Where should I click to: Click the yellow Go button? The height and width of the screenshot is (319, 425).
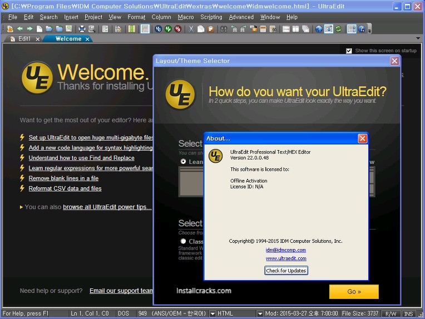click(x=354, y=292)
